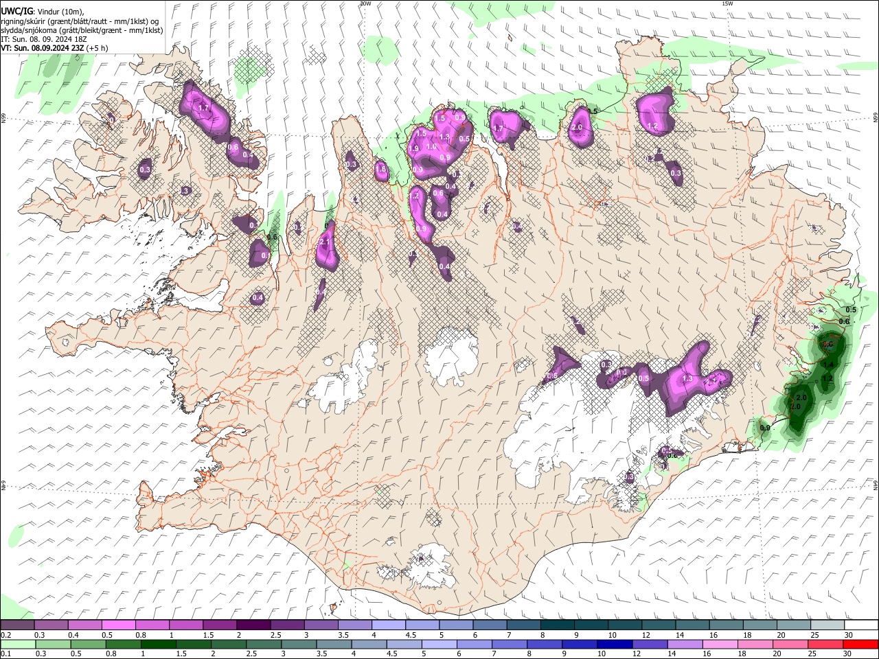
Task: Click the 'rigning/skúrir' legend description line
Action: (80, 21)
